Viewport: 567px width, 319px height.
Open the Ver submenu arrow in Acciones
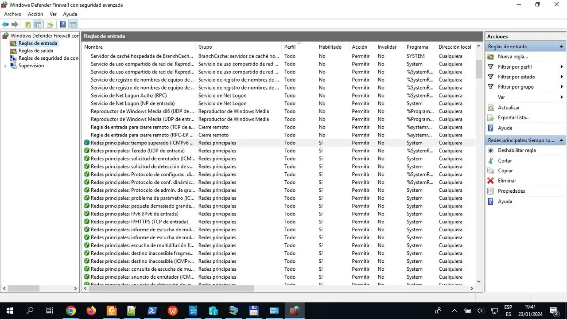coord(562,97)
